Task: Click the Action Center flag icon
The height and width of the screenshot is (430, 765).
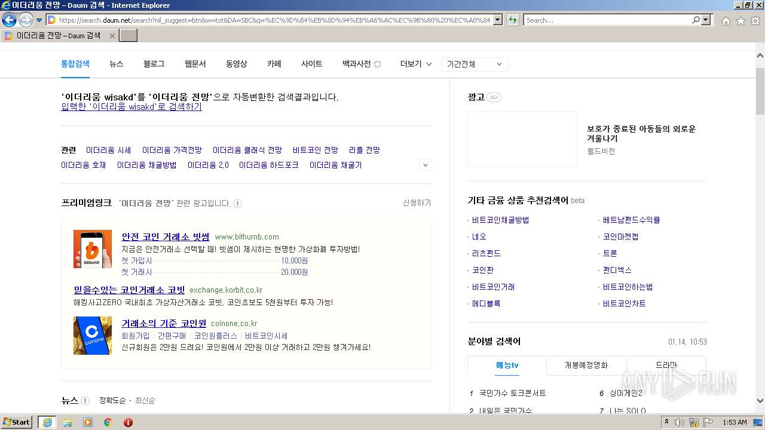Action: click(x=708, y=422)
